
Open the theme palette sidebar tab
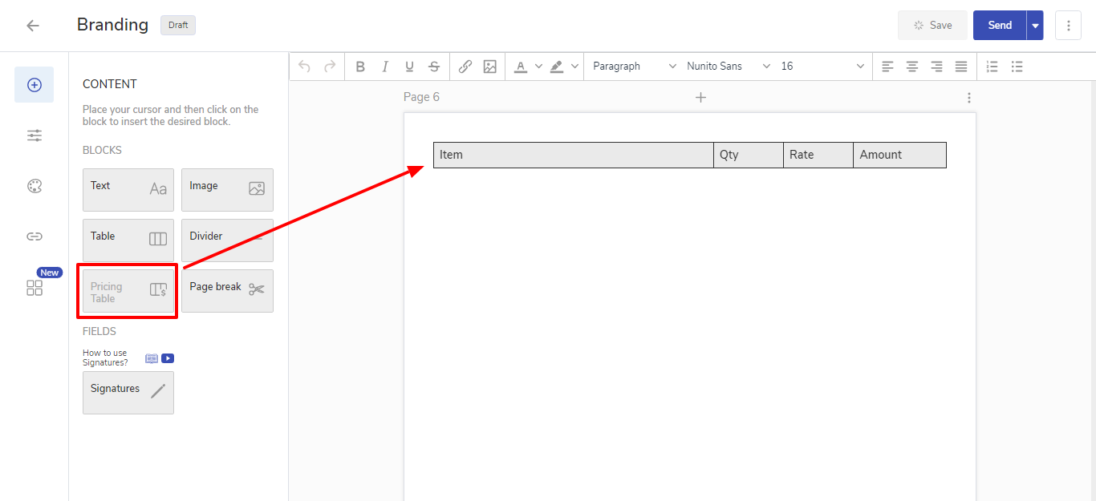tap(35, 186)
